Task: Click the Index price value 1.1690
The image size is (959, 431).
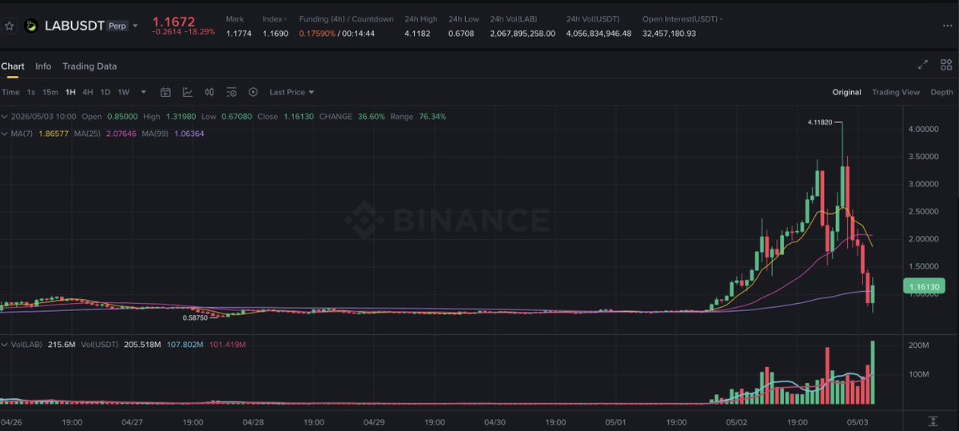Action: [x=275, y=34]
